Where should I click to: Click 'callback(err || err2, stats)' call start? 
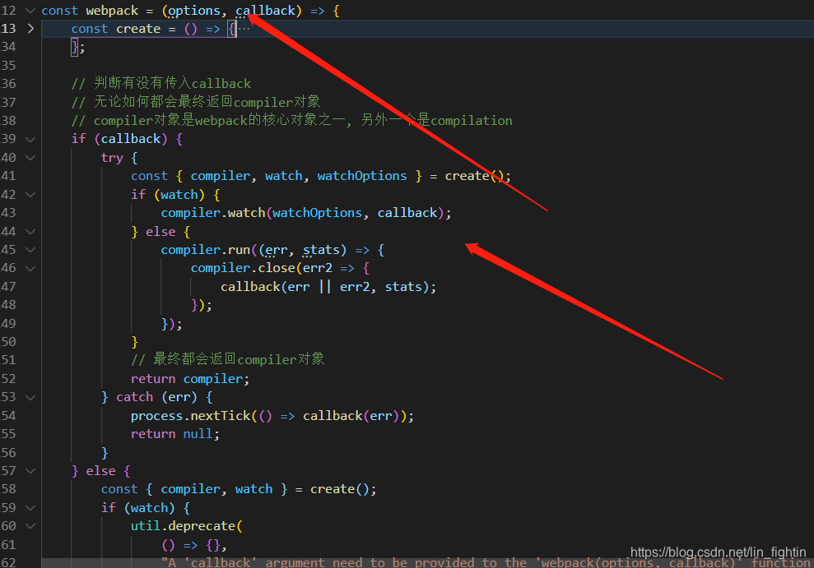click(250, 287)
